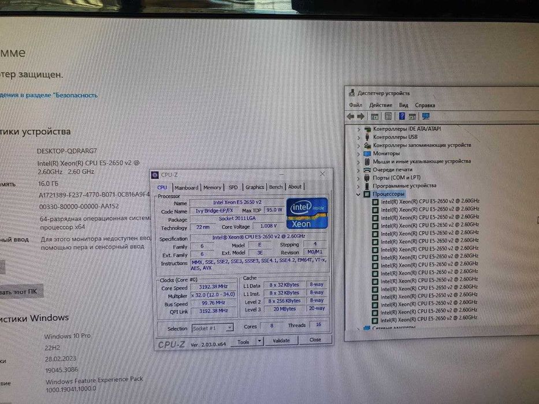539x404 pixels.
Task: Click the rename этот ПК button
Action: [21, 291]
